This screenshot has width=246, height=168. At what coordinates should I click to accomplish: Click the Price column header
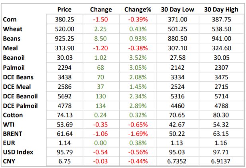64,10
